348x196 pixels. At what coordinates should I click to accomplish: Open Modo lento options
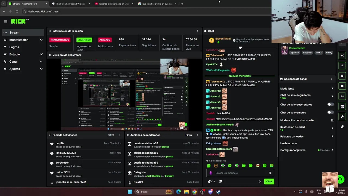(307, 88)
